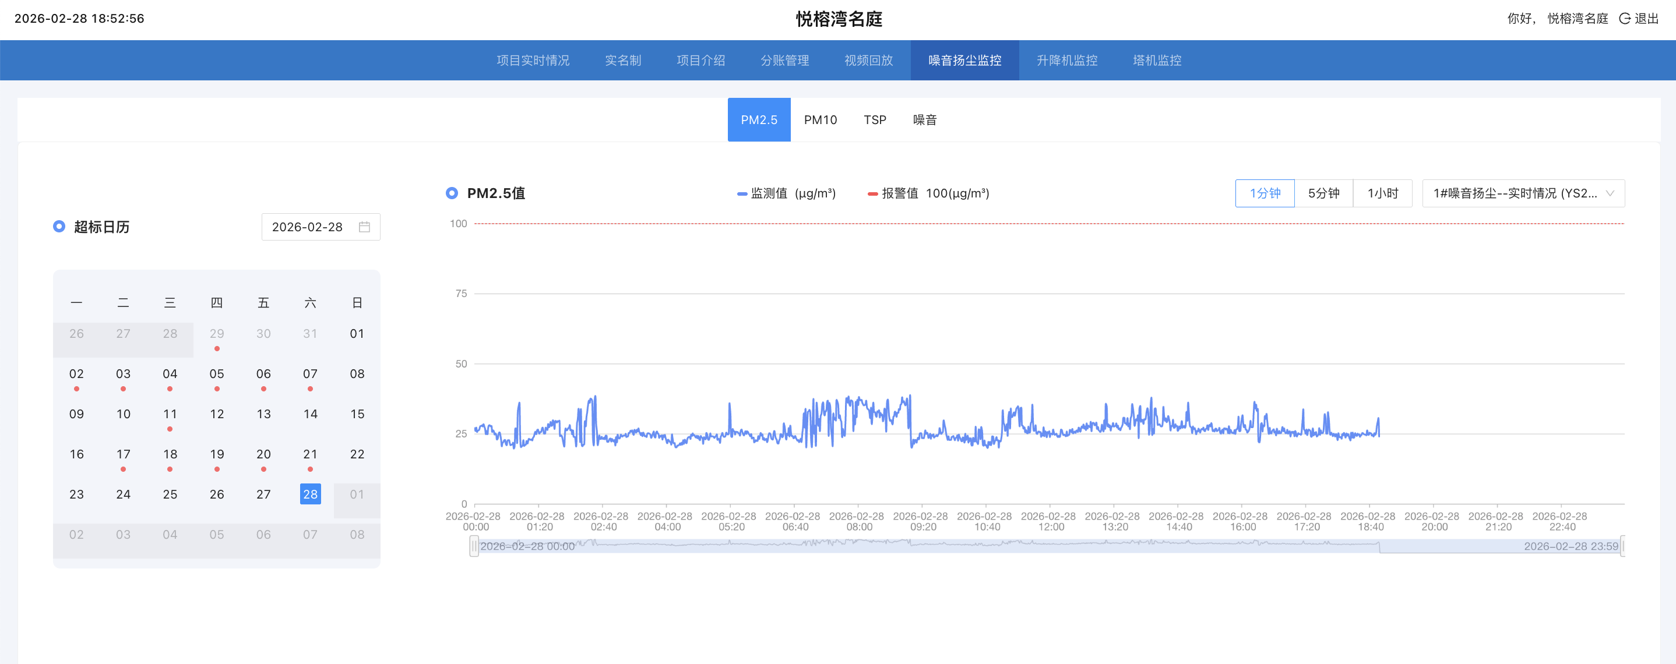Click the logout icon next to 退出
1676x664 pixels.
[1625, 18]
